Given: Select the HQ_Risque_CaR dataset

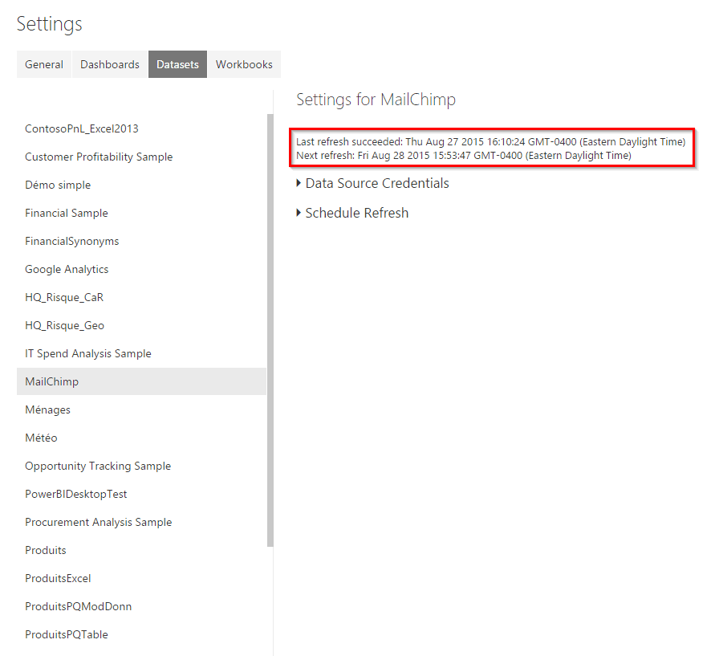Looking at the screenshot, I should pyautogui.click(x=64, y=297).
